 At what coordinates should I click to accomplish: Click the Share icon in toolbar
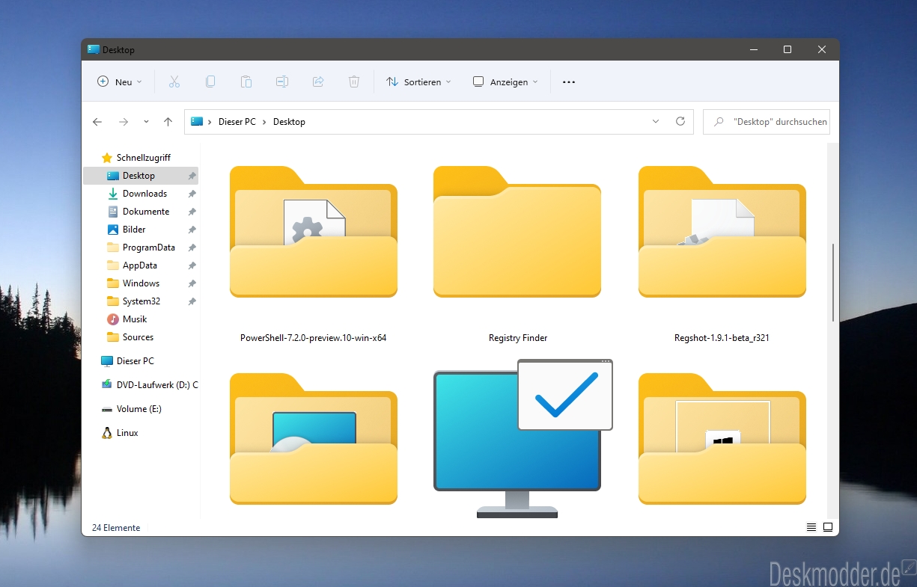point(318,82)
